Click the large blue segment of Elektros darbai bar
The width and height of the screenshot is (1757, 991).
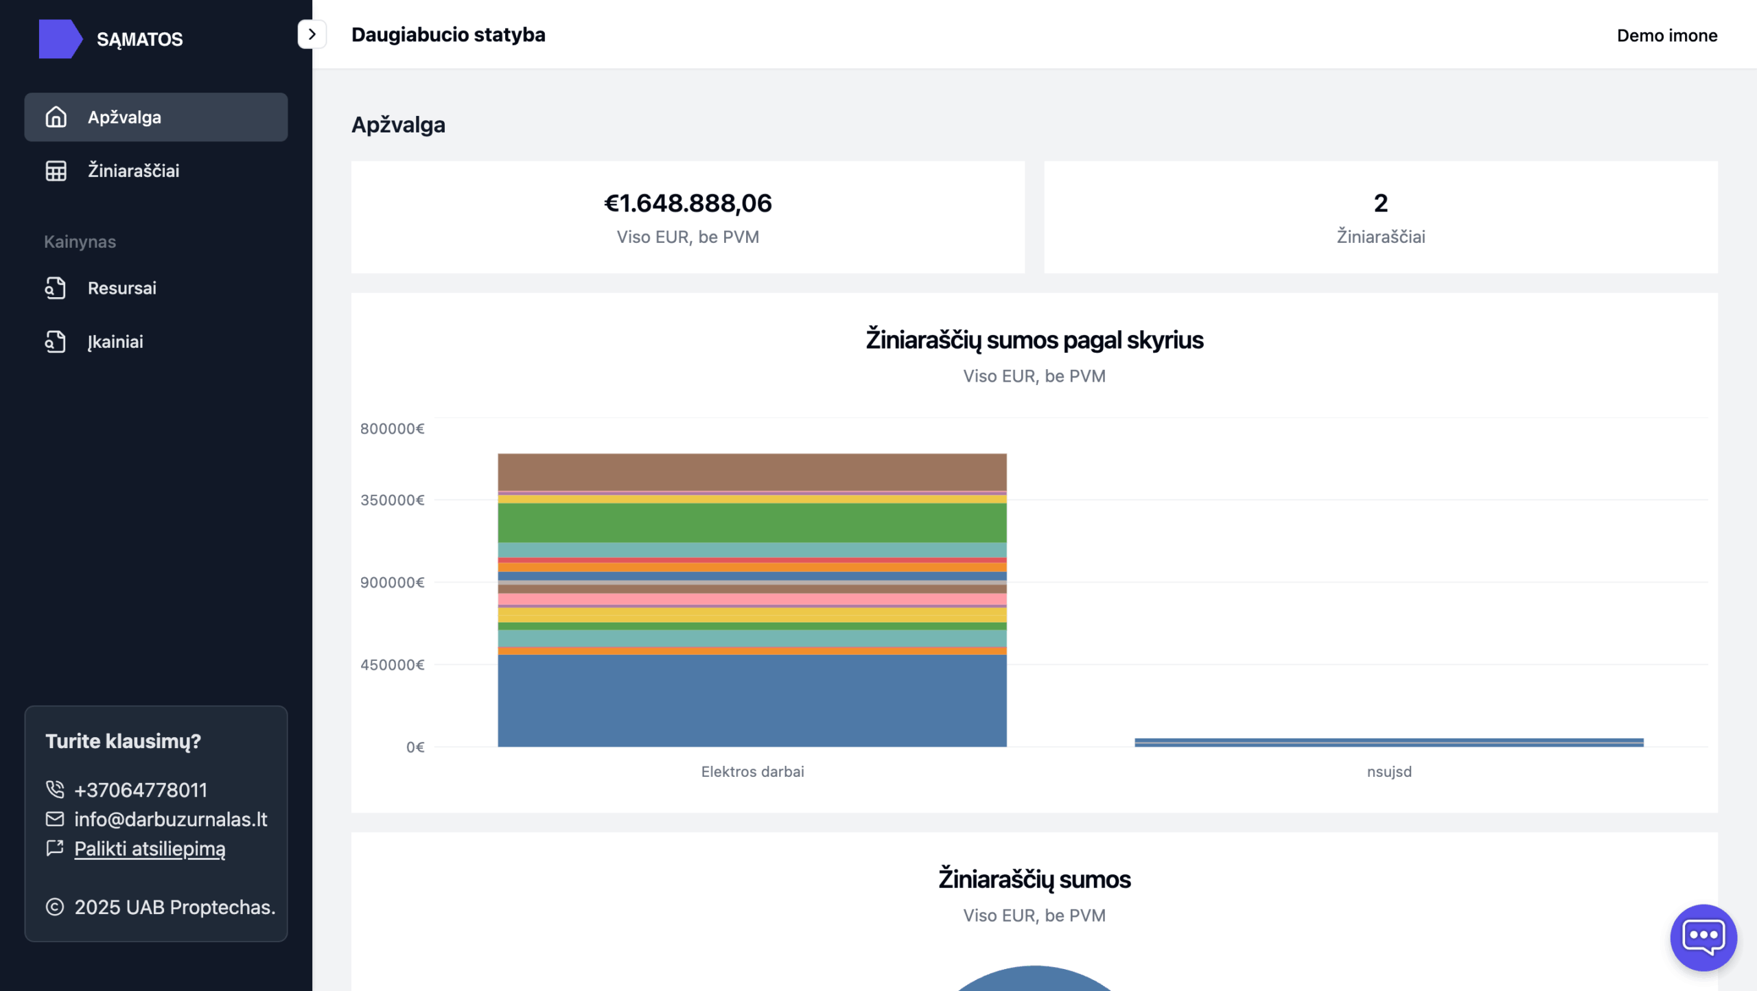coord(752,700)
